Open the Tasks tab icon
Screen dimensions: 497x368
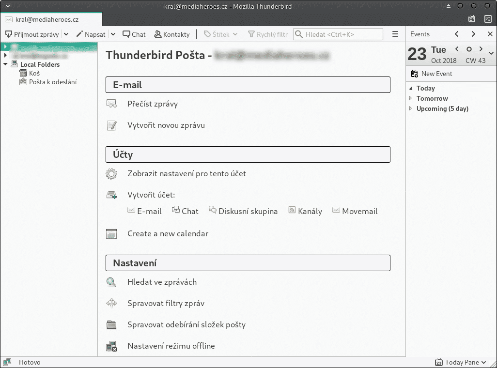pos(488,19)
